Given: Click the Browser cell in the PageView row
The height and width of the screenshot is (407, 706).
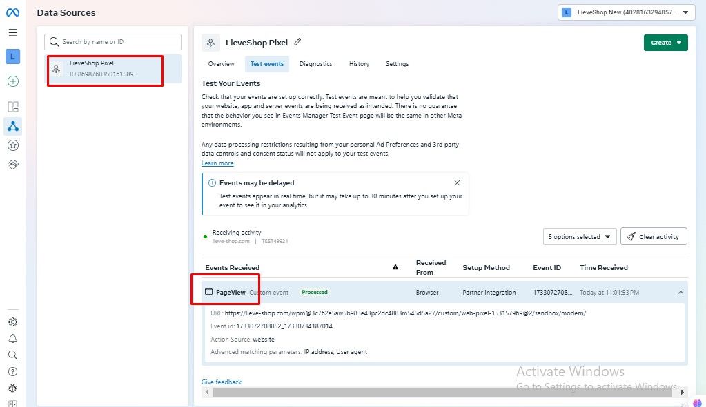Looking at the screenshot, I should coord(427,293).
